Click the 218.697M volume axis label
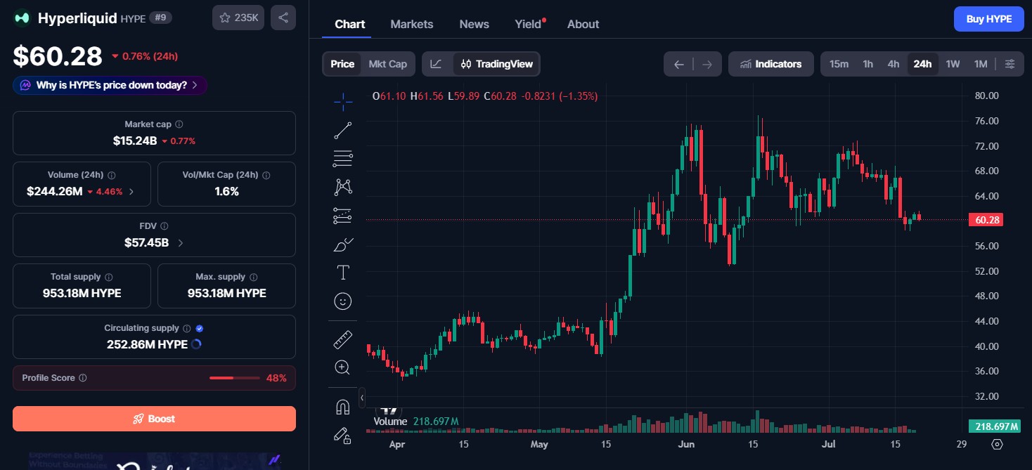 (996, 426)
